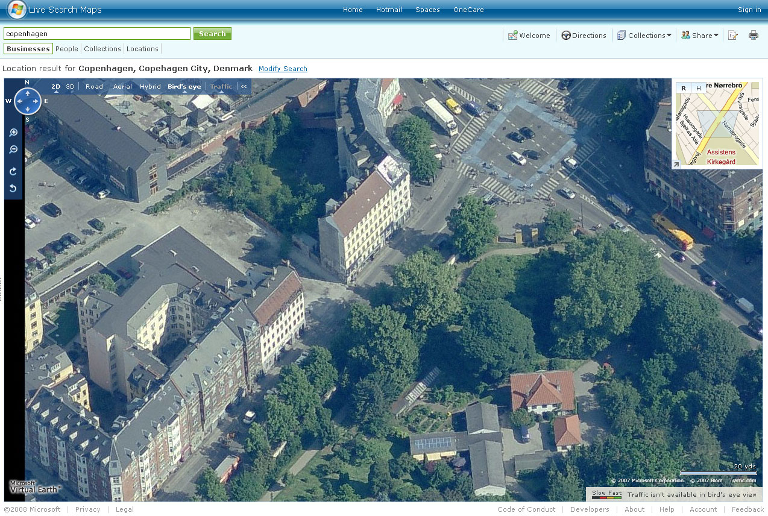Screen dimensions: 768x516
Task: Open the scratch pad notes icon
Action: tap(732, 35)
